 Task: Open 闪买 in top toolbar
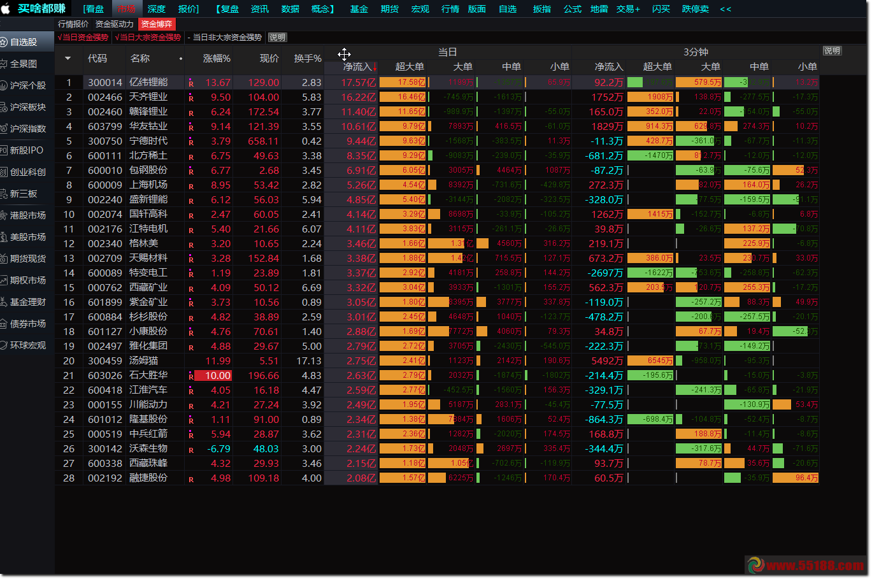tap(661, 9)
